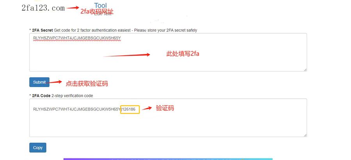Click the bold 2FA Code label
Image resolution: width=351 pixels, height=160 pixels.
(x=41, y=96)
